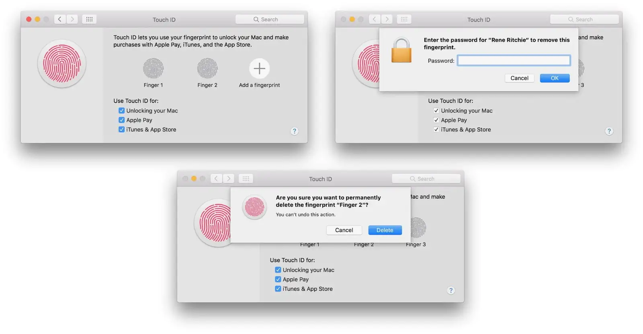This screenshot has height=334, width=643.
Task: Click the grid Show All icon in the password prompt window
Action: click(x=404, y=19)
